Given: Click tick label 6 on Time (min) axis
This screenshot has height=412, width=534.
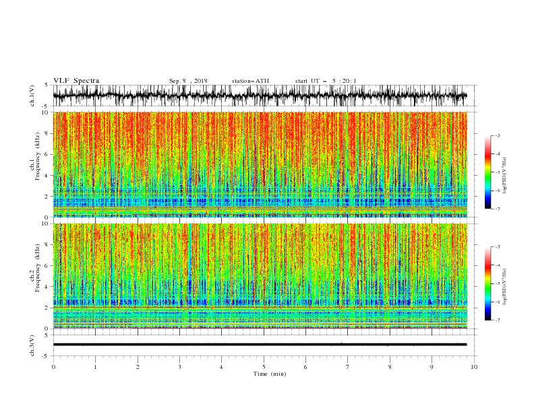Looking at the screenshot, I should click(305, 367).
